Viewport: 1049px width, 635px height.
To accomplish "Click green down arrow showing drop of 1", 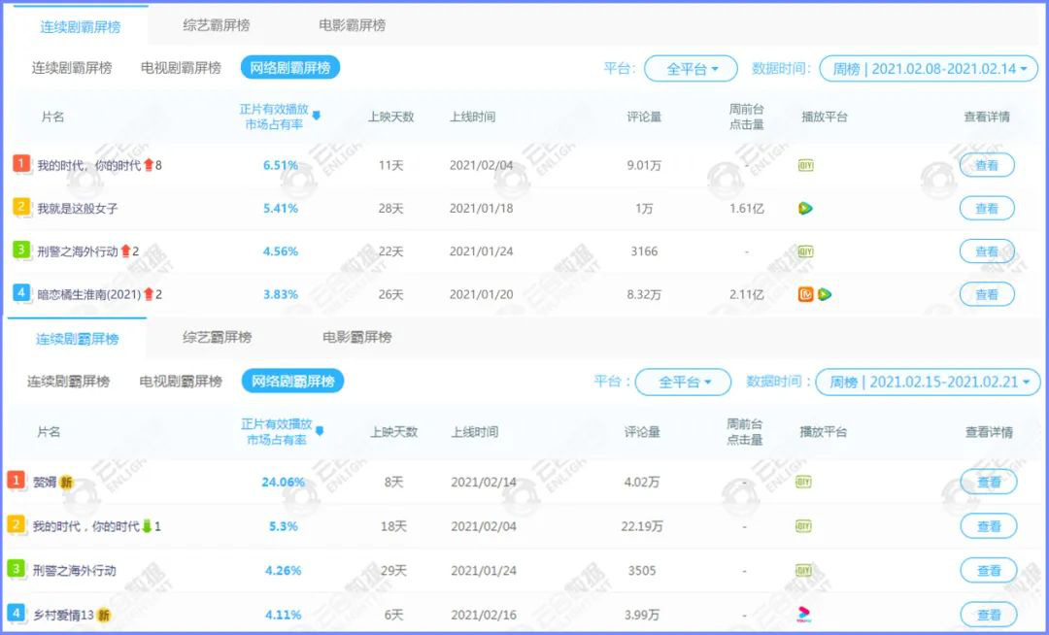I will (148, 526).
